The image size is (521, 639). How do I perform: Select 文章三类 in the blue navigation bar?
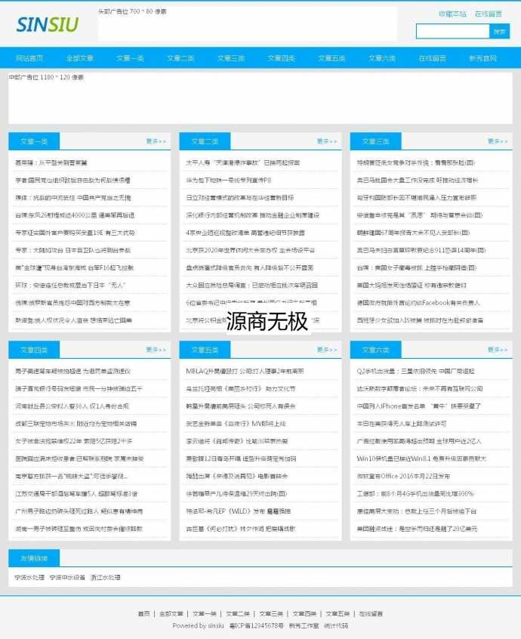pos(231,58)
